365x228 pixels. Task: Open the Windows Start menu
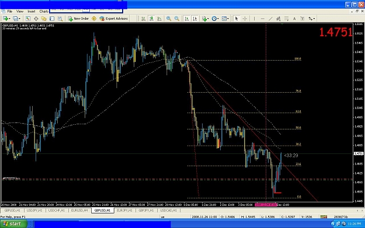pyautogui.click(x=13, y=224)
